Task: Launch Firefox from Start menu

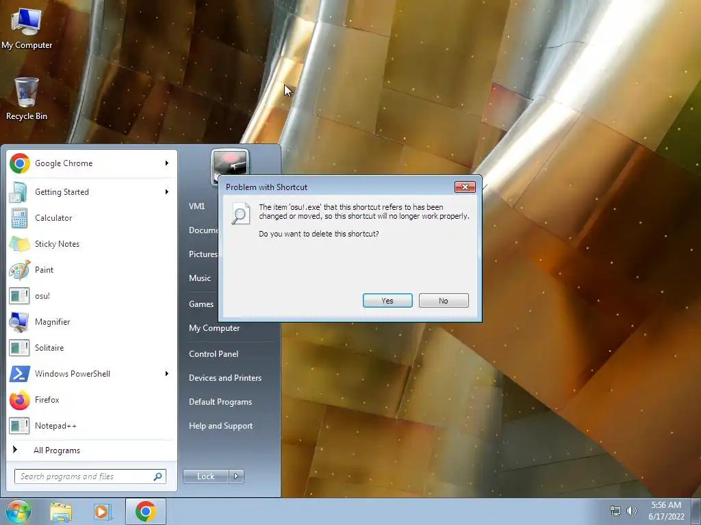Action: coord(92,399)
